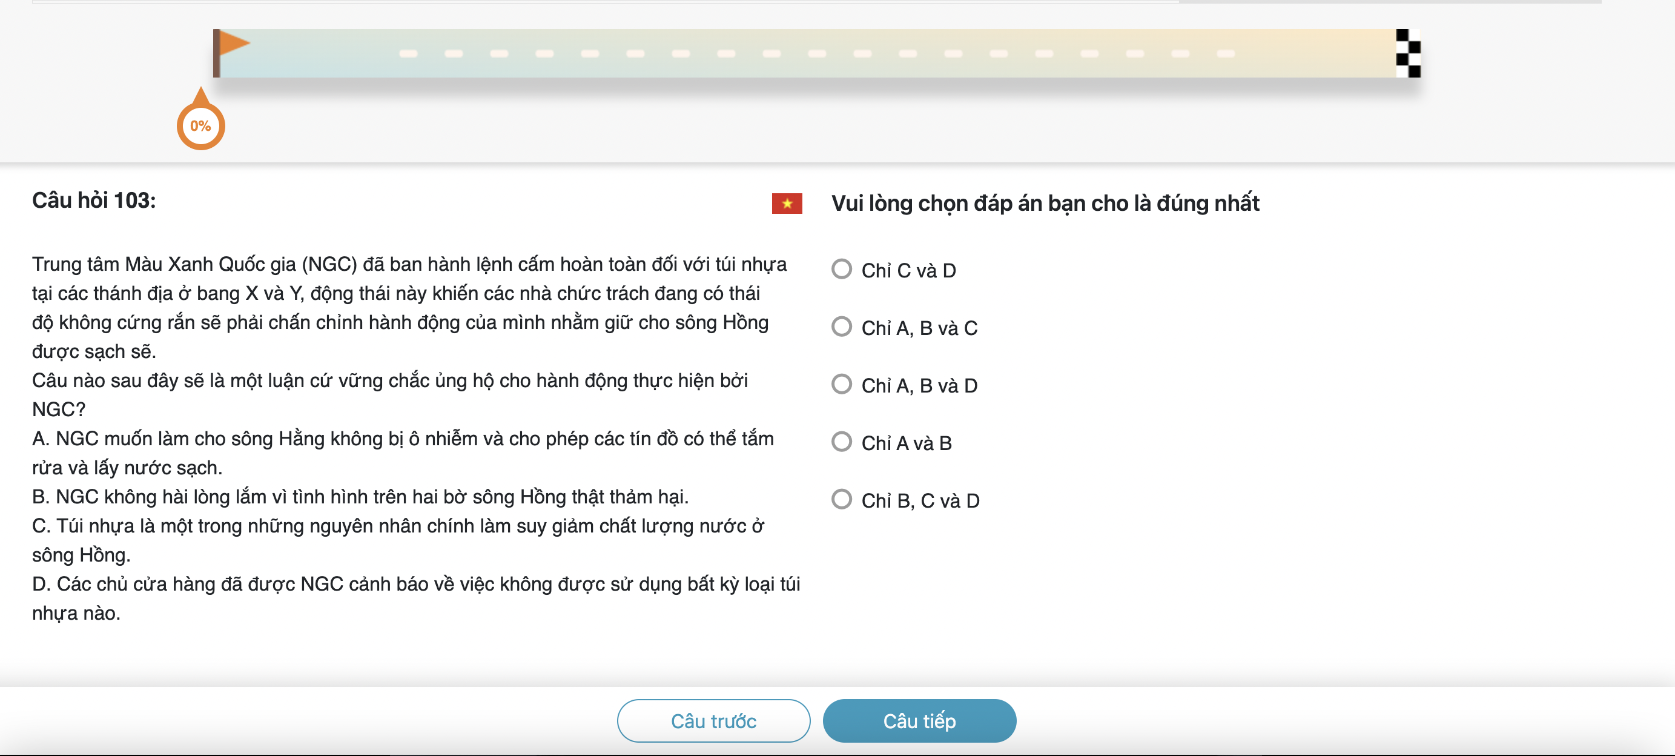1675x756 pixels.
Task: Click the "Câu hỏi 103:" heading
Action: (x=94, y=201)
